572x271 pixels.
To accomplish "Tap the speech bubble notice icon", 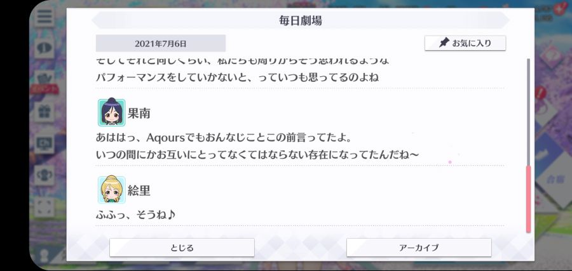I will pyautogui.click(x=44, y=48).
